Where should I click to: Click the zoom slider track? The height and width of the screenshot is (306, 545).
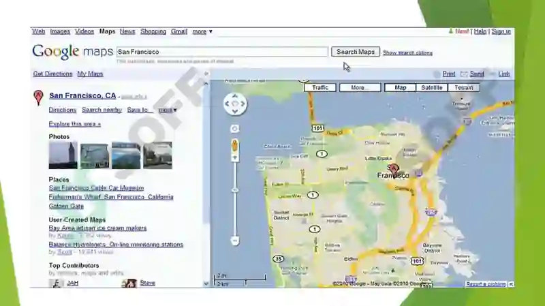(x=235, y=200)
